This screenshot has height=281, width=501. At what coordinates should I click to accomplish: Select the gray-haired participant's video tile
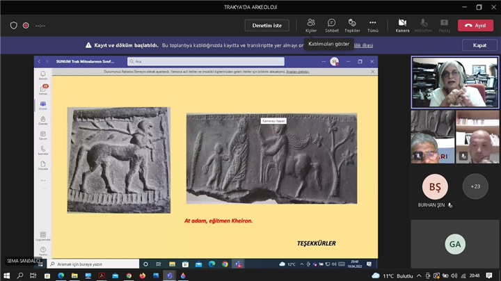click(433, 136)
